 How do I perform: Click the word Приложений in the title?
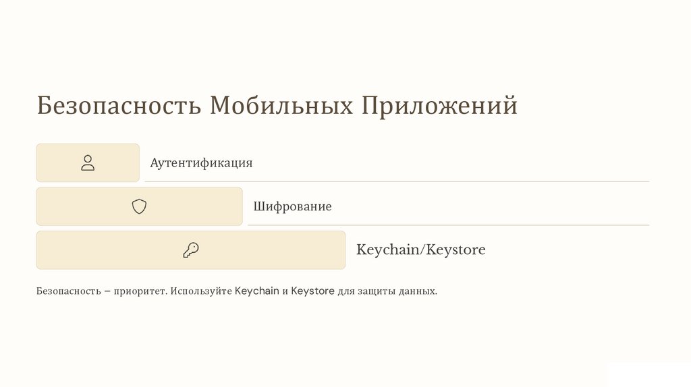pyautogui.click(x=439, y=106)
